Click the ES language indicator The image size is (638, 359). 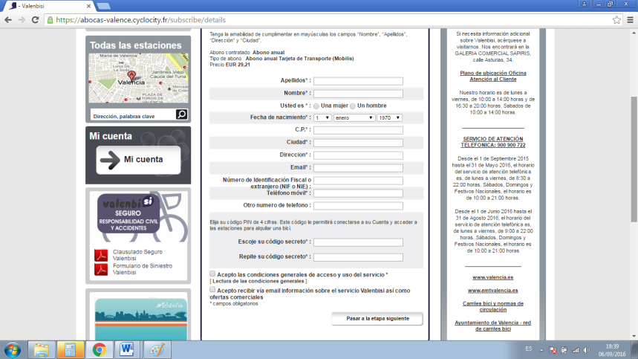coord(529,349)
